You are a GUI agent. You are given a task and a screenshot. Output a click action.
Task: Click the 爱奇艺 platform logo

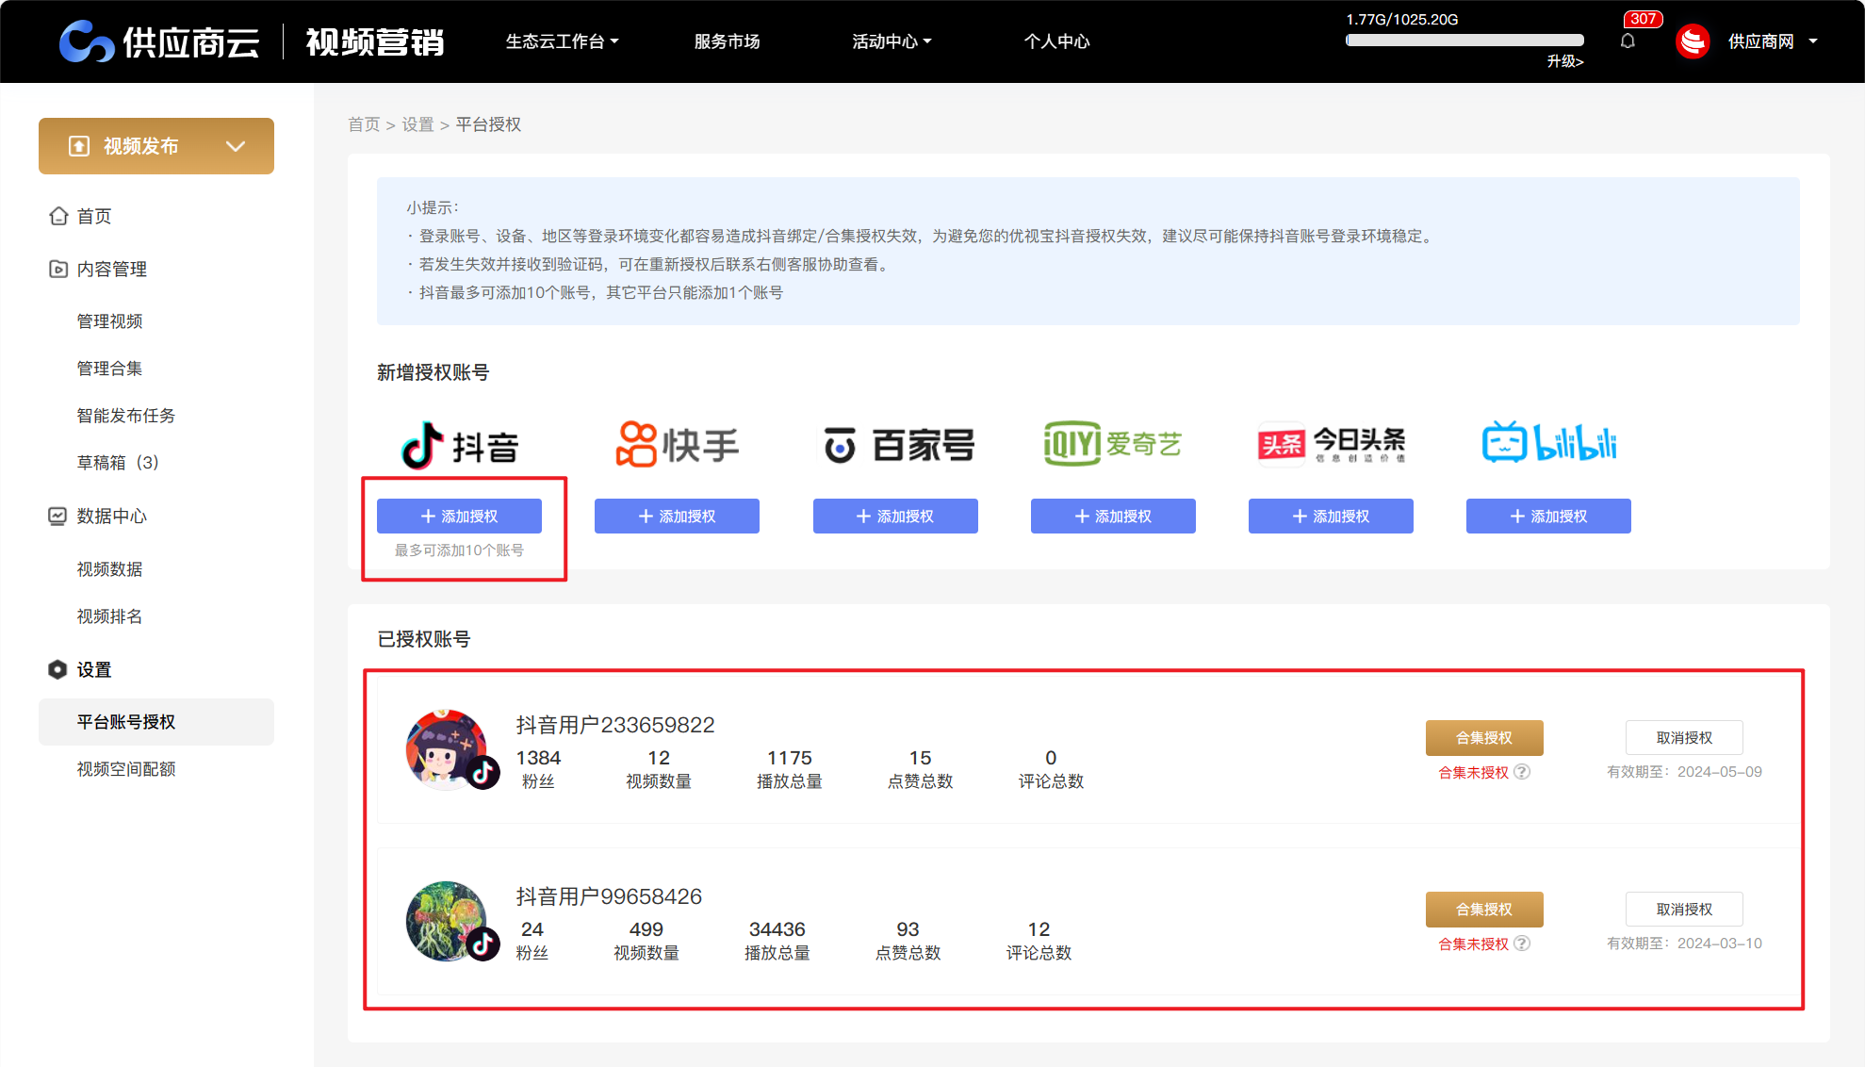click(x=1113, y=444)
